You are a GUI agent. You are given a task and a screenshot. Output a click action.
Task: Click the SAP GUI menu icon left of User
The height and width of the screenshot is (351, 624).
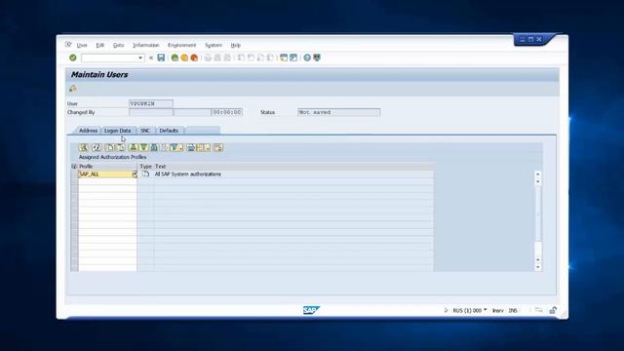tap(68, 45)
